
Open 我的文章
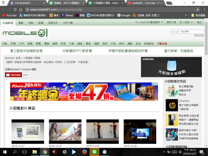(171, 22)
